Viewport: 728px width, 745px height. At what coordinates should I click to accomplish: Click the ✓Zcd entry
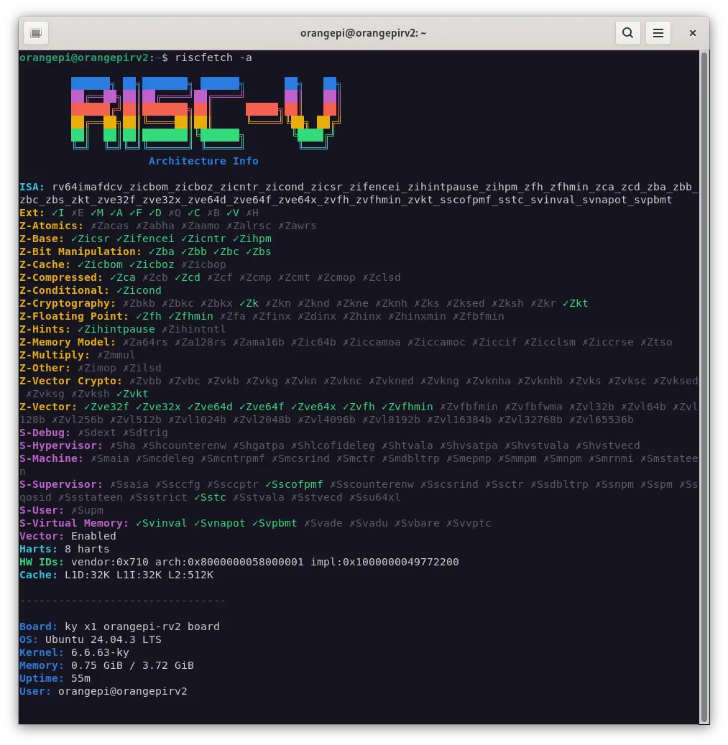pyautogui.click(x=188, y=277)
